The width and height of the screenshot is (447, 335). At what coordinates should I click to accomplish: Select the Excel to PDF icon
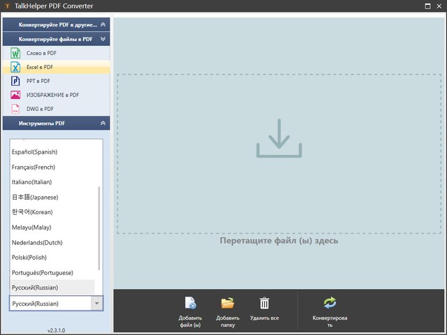pyautogui.click(x=16, y=67)
